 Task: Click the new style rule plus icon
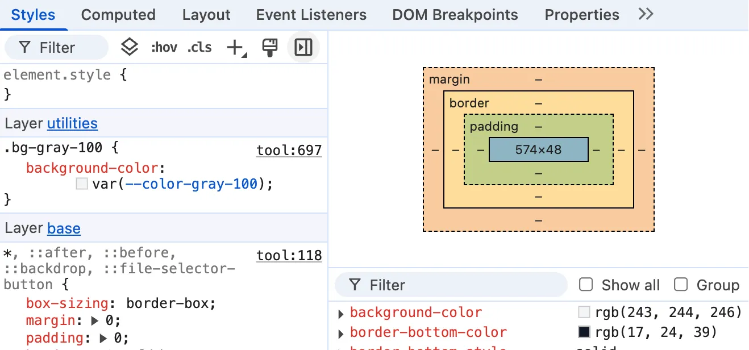(x=235, y=47)
